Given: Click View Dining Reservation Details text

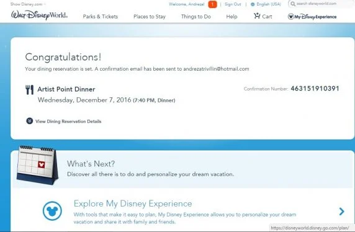Looking at the screenshot, I should click(68, 122).
